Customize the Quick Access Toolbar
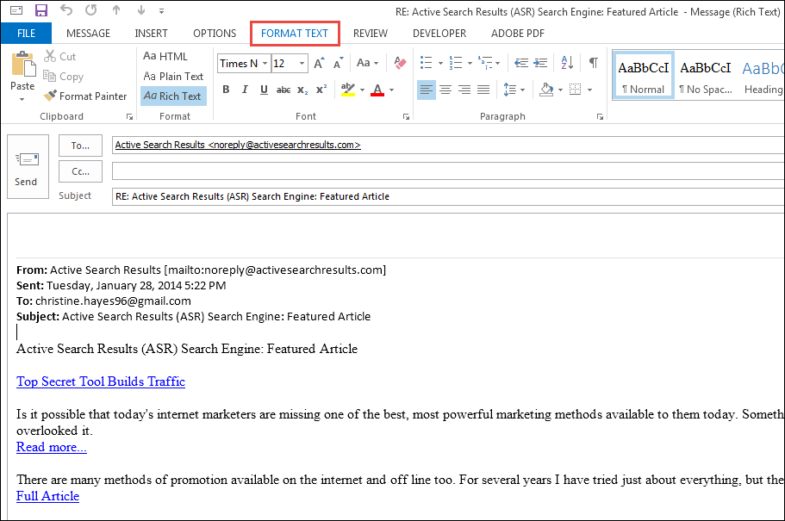This screenshot has height=521, width=785. (161, 10)
